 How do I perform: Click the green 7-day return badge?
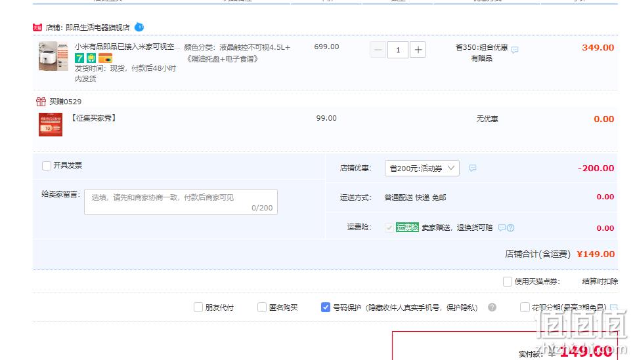point(79,58)
